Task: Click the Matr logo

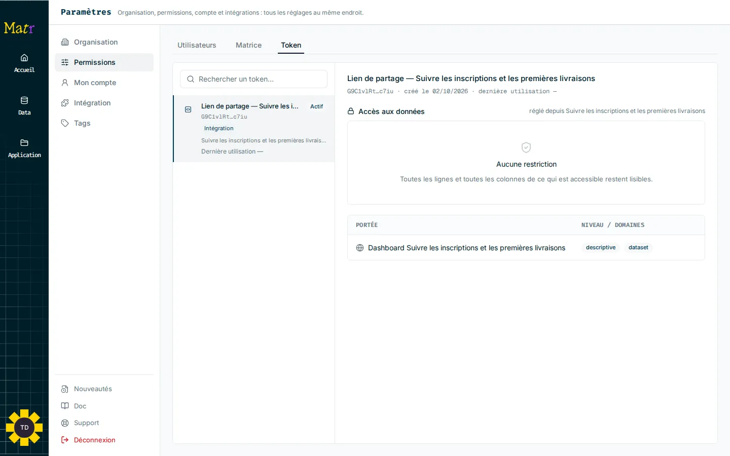Action: click(19, 28)
